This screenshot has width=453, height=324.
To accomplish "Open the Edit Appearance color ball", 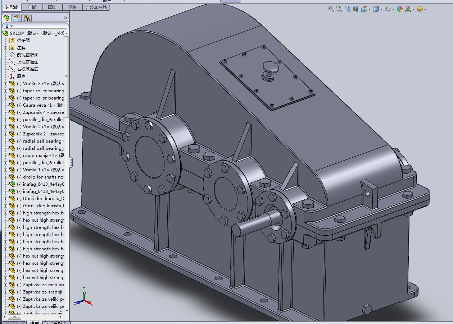I will (x=400, y=9).
